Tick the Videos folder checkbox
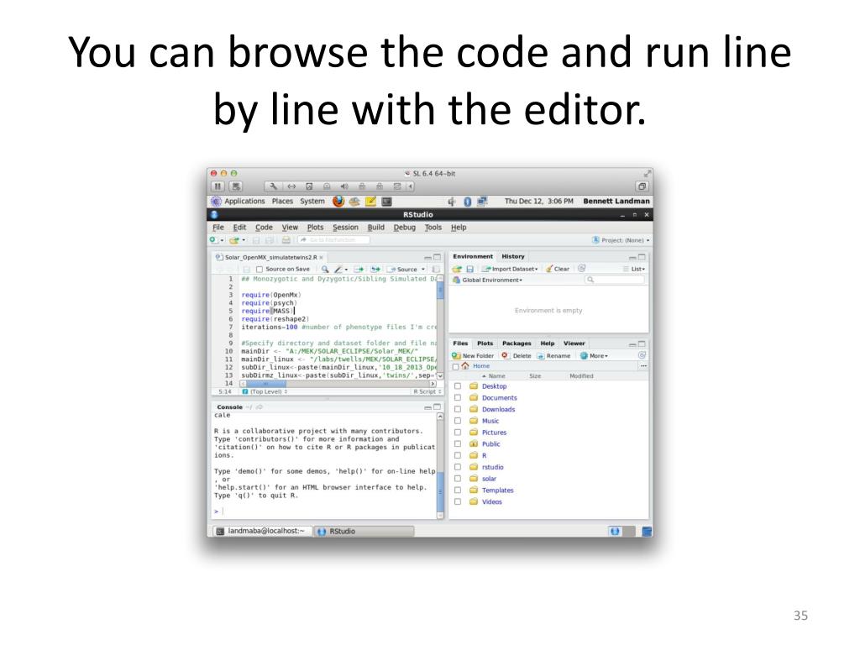This screenshot has height=645, width=860. tap(458, 502)
